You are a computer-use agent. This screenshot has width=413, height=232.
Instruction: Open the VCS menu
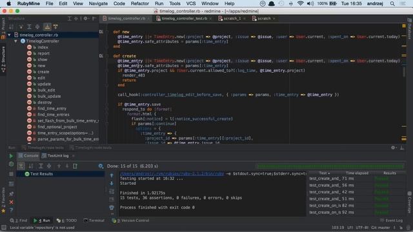coord(191,4)
